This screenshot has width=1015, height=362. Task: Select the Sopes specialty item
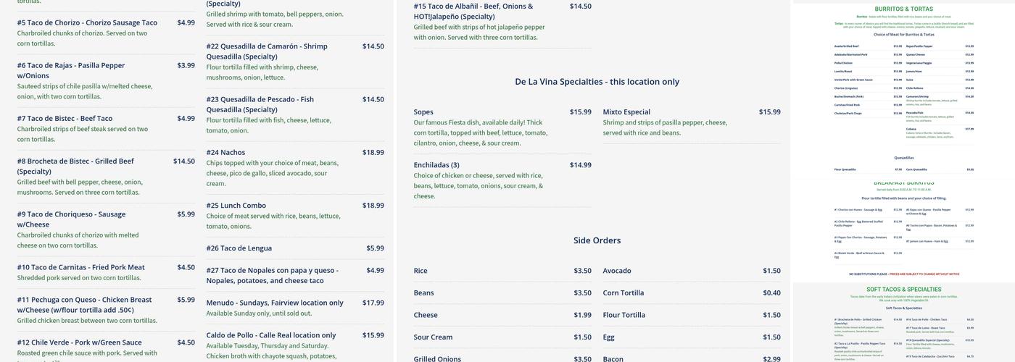pyautogui.click(x=423, y=112)
